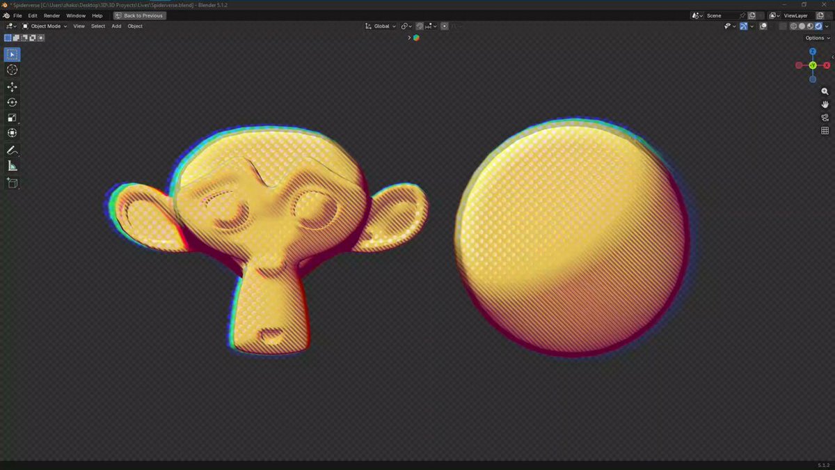Select the Measure tool
835x470 pixels.
pyautogui.click(x=12, y=166)
